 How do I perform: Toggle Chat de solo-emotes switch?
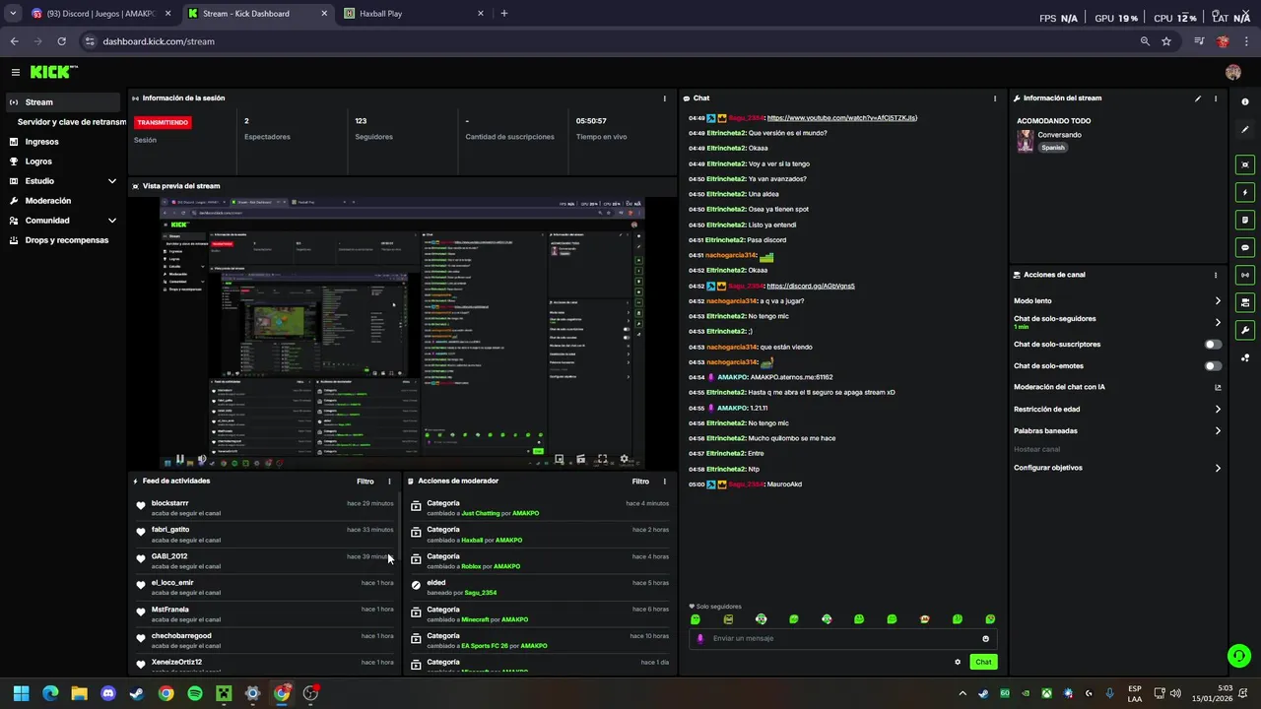1213,366
